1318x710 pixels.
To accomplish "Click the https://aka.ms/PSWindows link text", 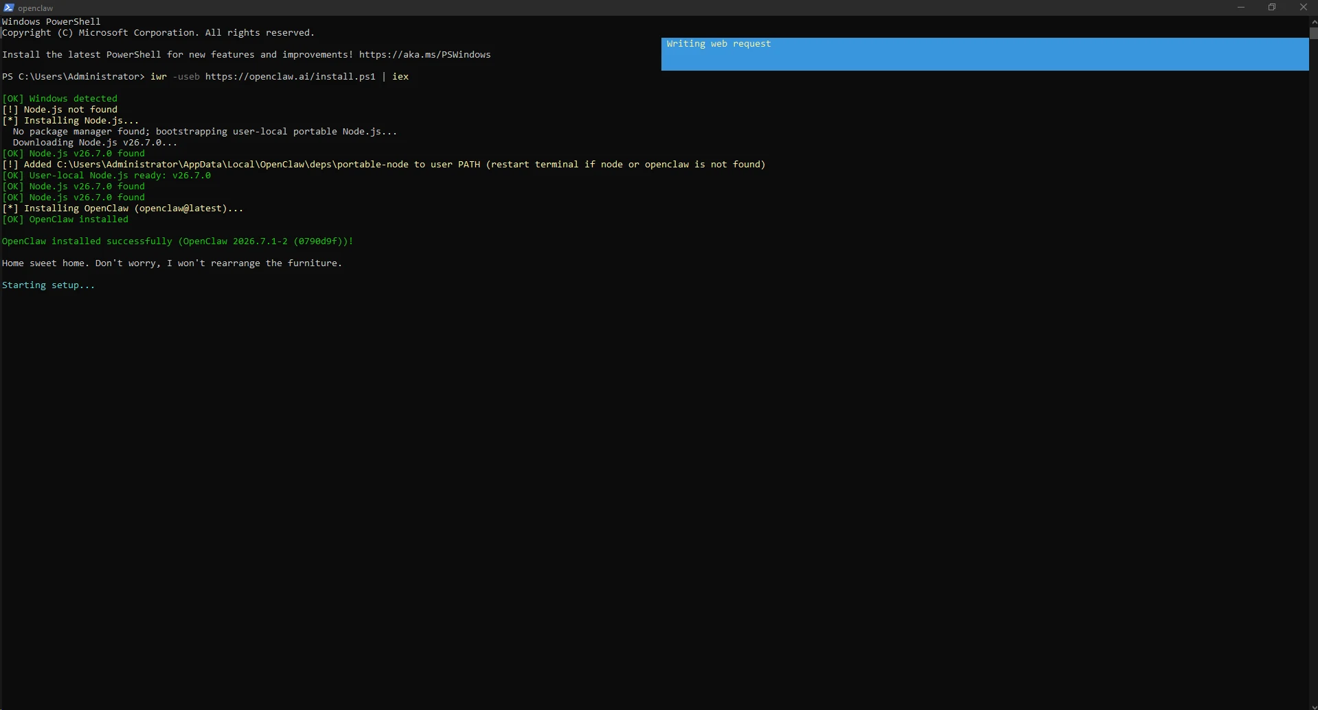I will click(424, 55).
